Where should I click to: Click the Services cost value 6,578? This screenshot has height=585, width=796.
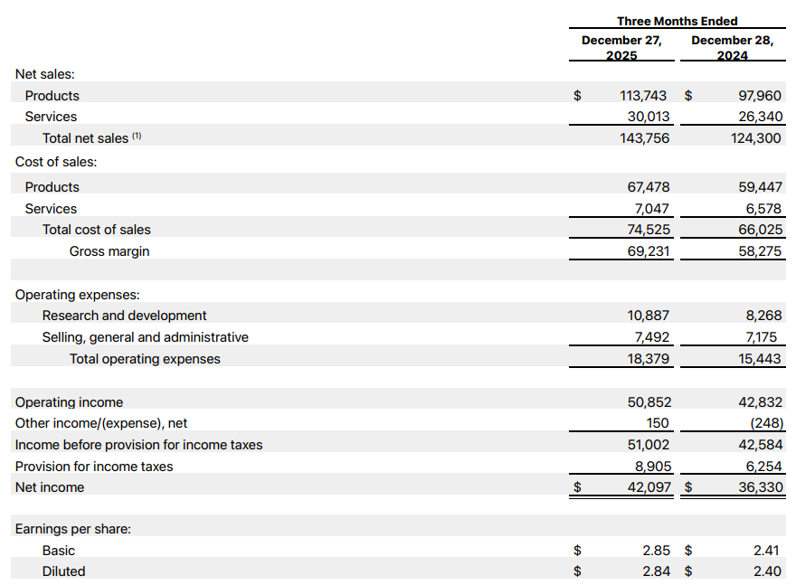click(763, 209)
